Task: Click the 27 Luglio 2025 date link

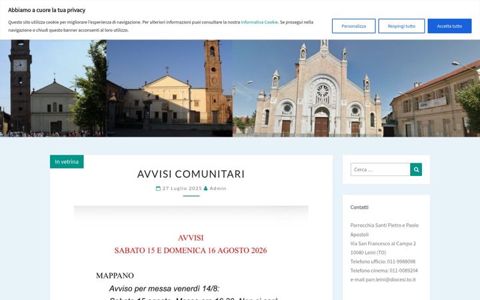Action: tap(182, 188)
